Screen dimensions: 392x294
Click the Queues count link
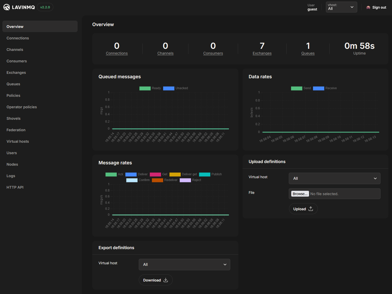click(x=308, y=53)
